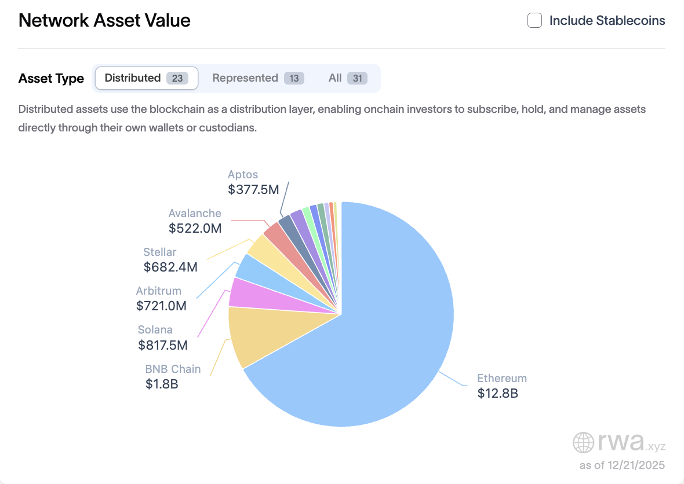Switch to the Represented asset type tab
Viewport: 684px width, 484px height.
258,78
